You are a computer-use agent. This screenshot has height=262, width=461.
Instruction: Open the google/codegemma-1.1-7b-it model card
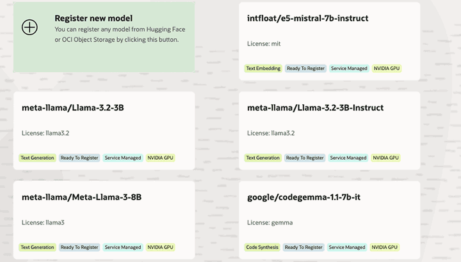click(303, 197)
